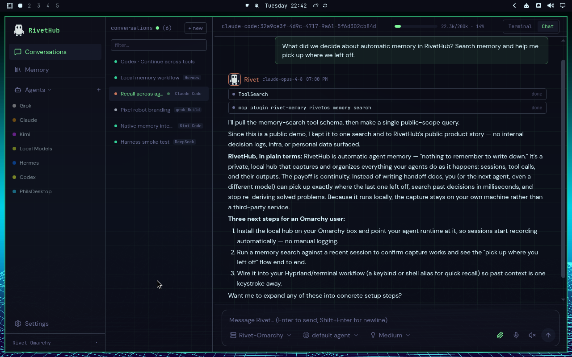Collapse the Agents list chevron
Viewport: 572px width, 357px height.
(50, 90)
